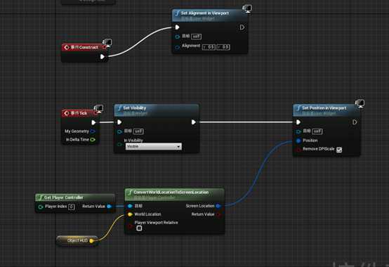The height and width of the screenshot is (267, 389).
Task: Click Set Position in Viewport exec output pin
Action: tap(355, 122)
